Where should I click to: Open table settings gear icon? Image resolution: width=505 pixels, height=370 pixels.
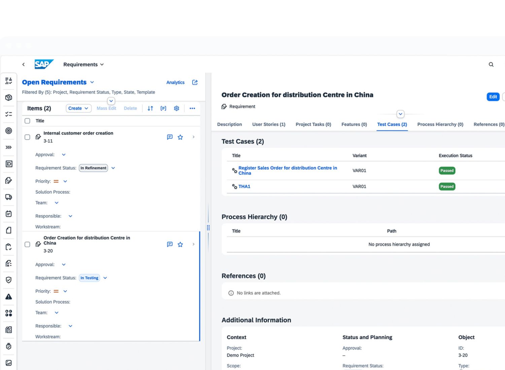[176, 108]
